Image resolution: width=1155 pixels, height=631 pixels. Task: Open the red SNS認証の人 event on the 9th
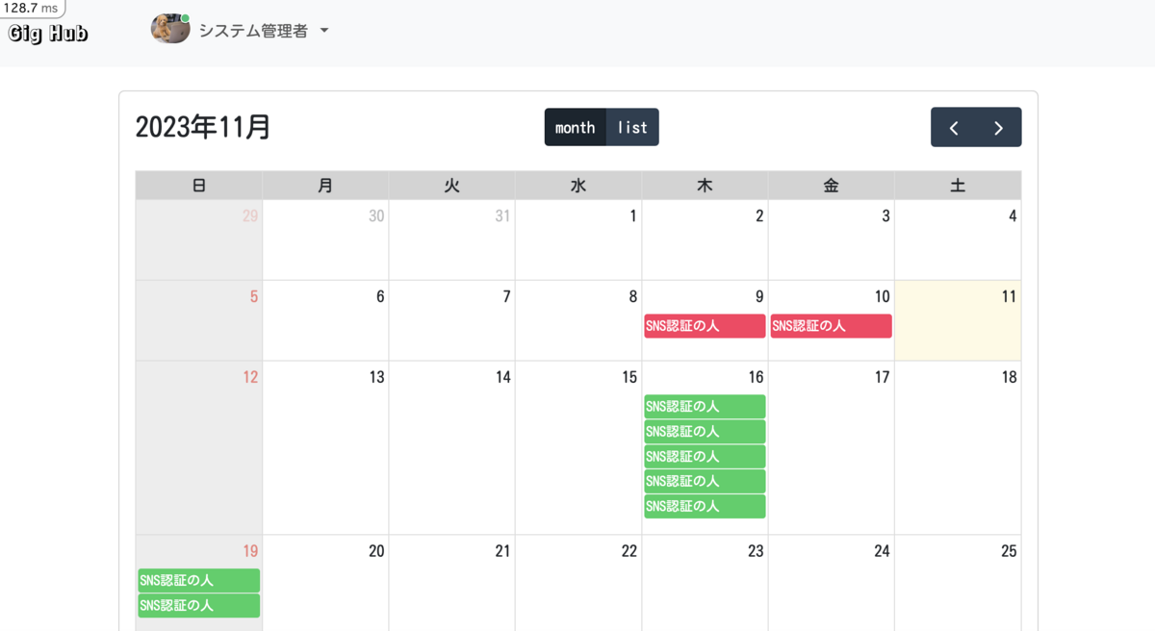coord(705,326)
